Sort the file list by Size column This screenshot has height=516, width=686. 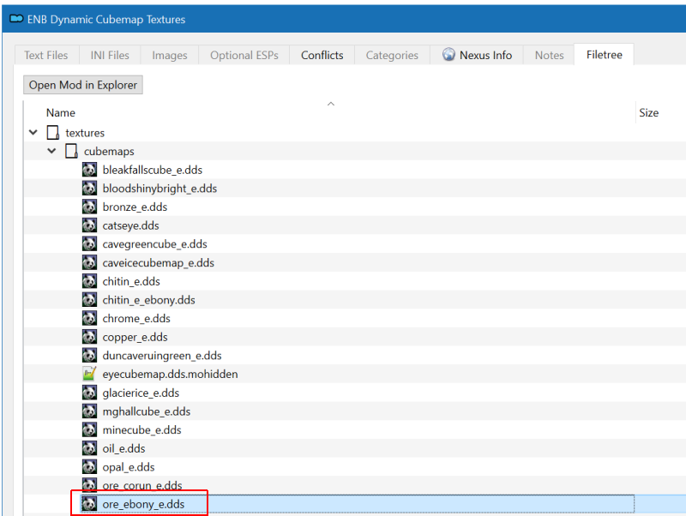(x=649, y=113)
